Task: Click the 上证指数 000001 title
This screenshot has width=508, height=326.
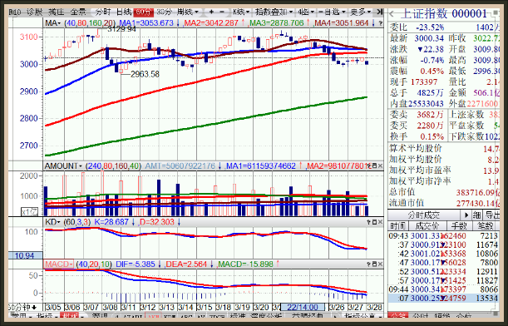Action: 444,13
